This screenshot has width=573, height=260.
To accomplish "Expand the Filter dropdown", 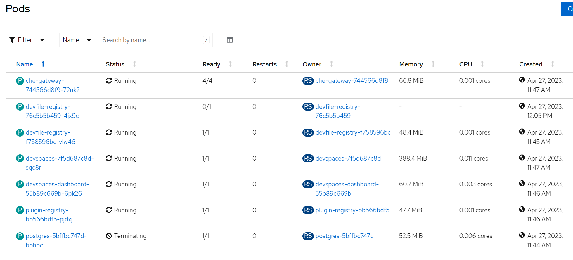I will [29, 40].
